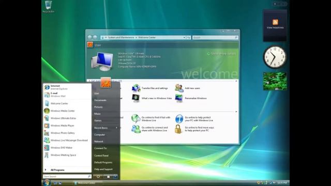Launch Windows Media Center
Image resolution: width=331 pixels, height=186 pixels.
[67, 111]
